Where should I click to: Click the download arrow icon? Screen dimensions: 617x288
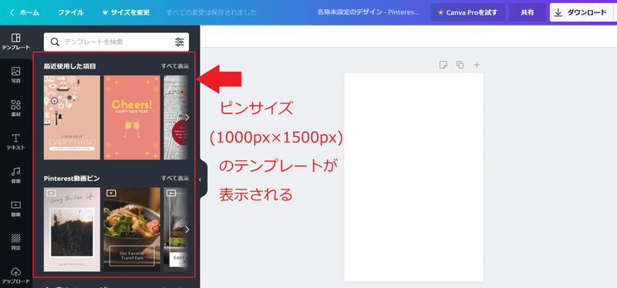[x=558, y=12]
